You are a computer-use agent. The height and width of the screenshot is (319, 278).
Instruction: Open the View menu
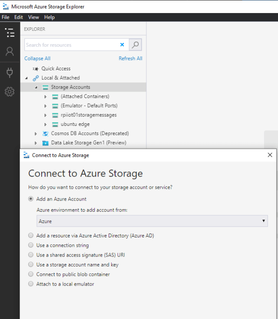point(33,17)
